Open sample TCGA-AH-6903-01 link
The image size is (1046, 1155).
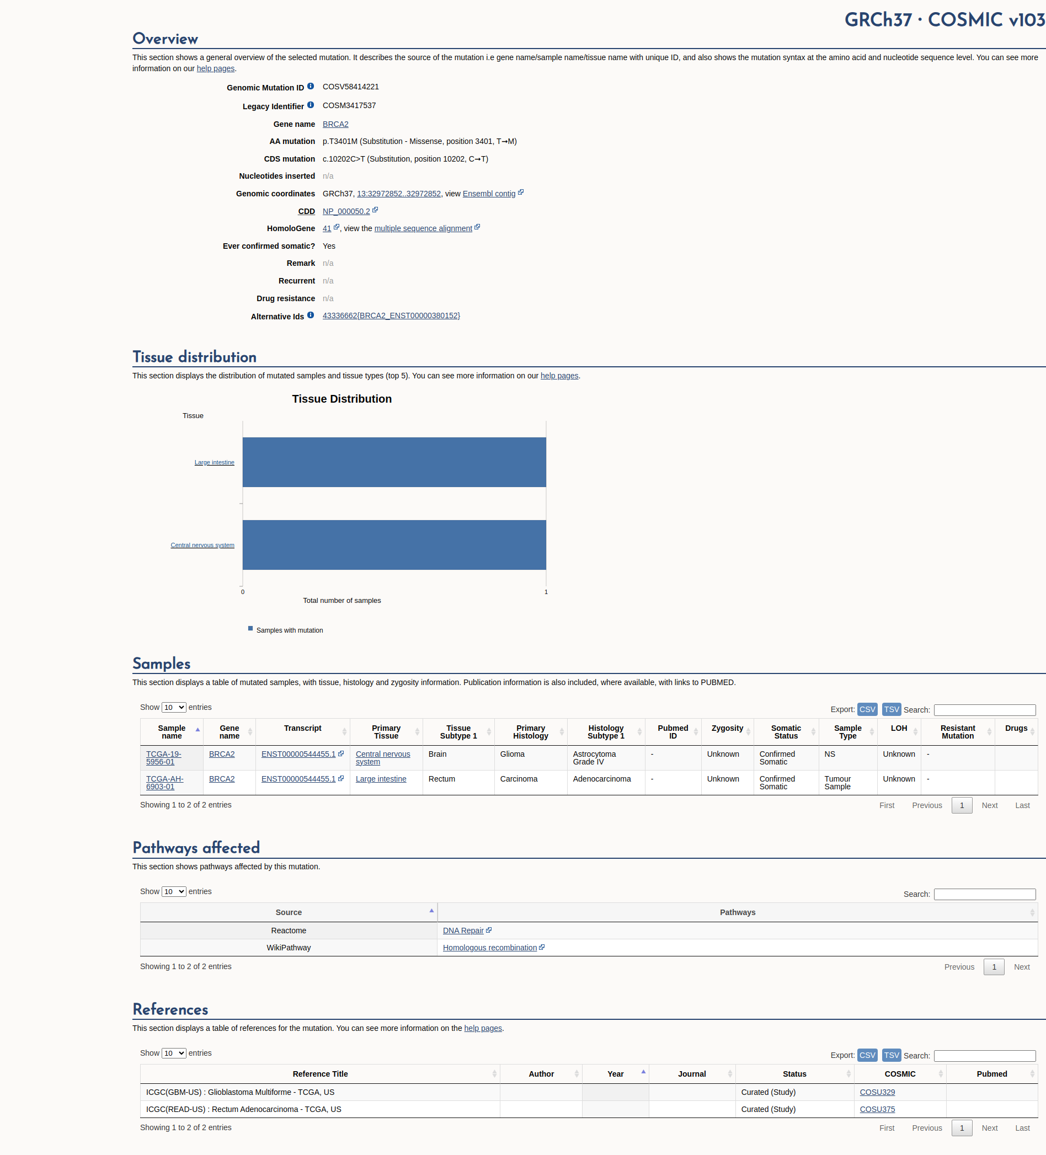164,783
